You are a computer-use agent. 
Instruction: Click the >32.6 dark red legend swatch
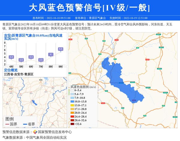tap(72, 124)
